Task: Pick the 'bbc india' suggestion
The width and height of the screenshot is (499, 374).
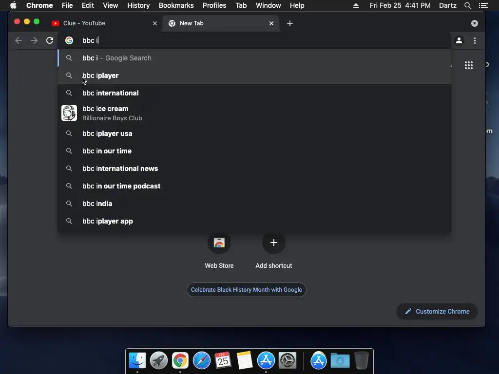Action: pos(254,203)
